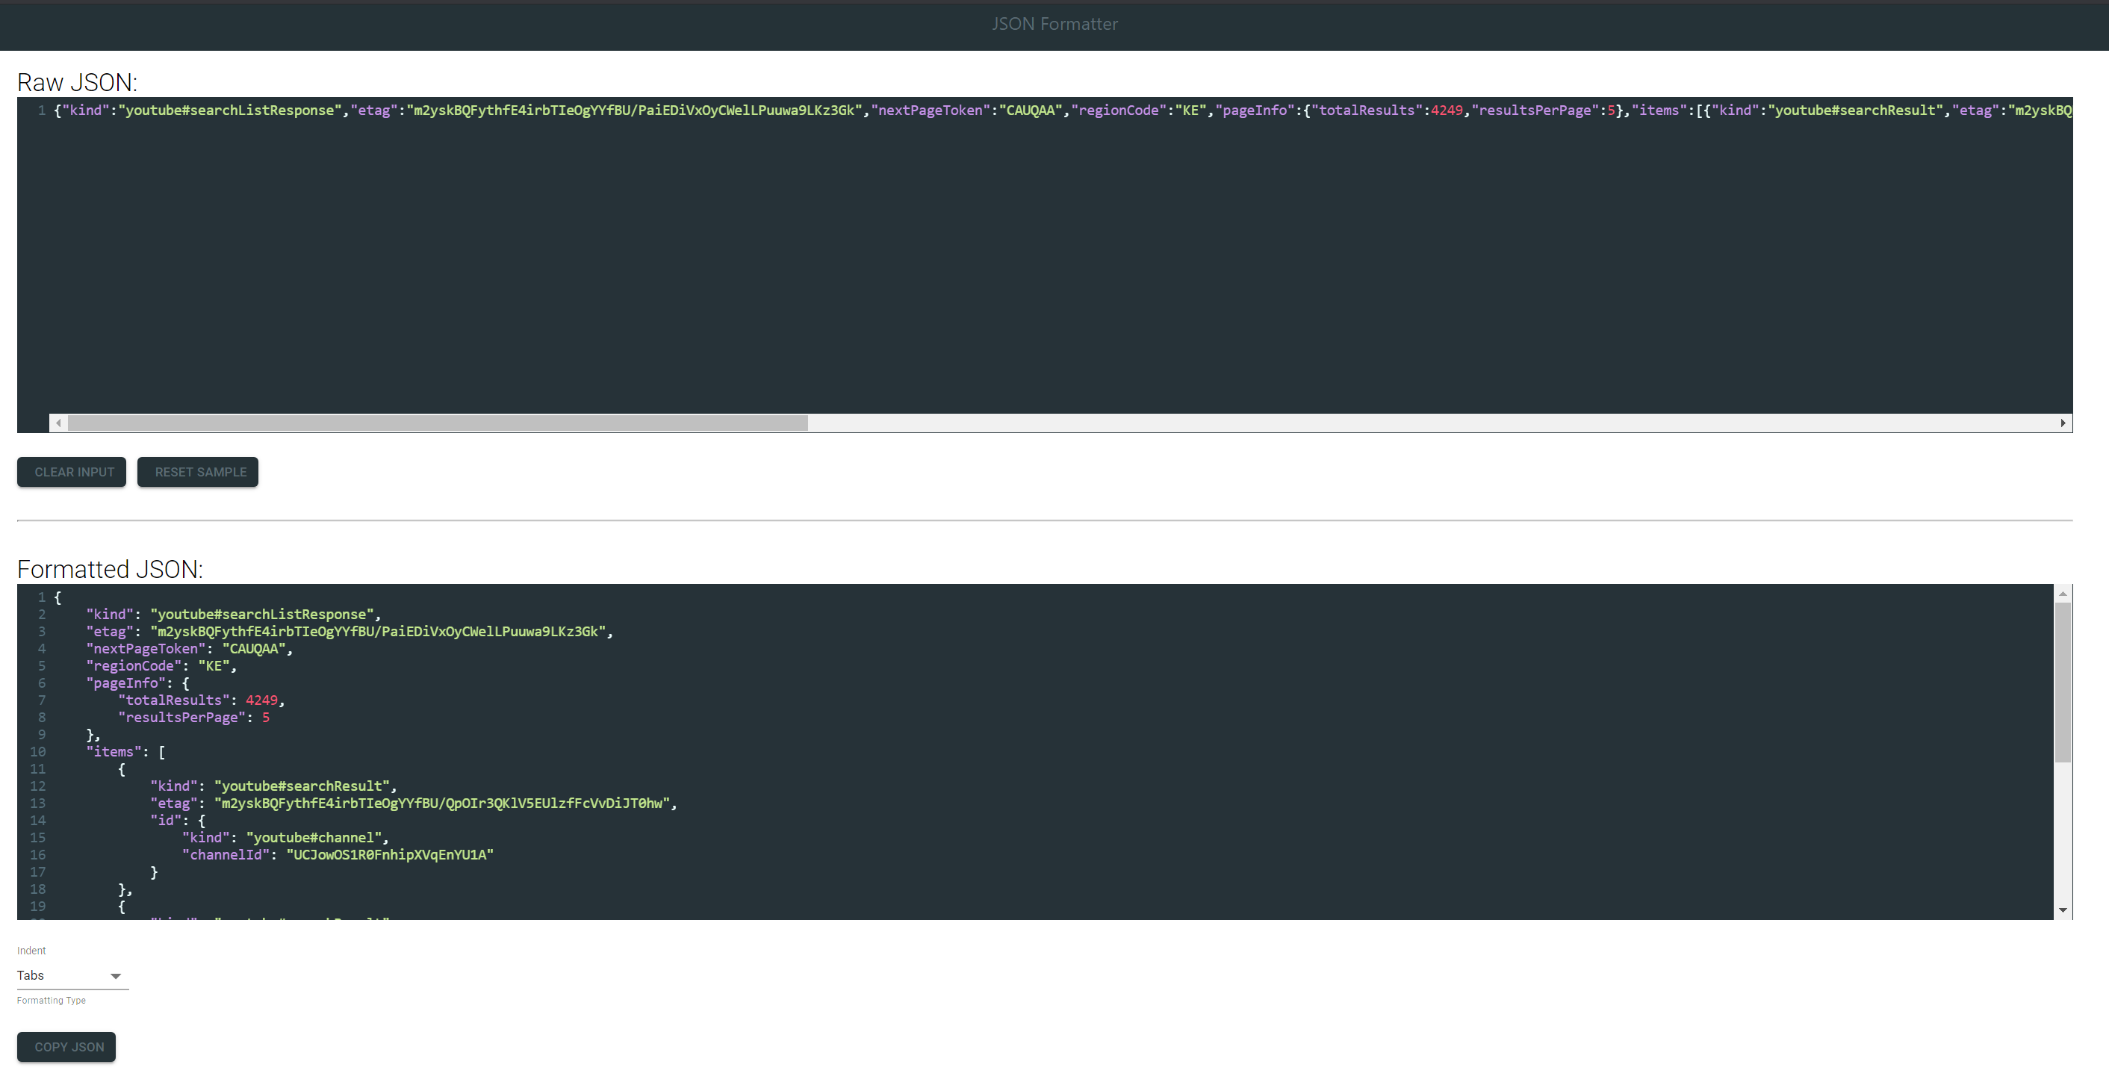Place cursor on the "items" line in formatted JSON
Viewport: 2109px width, 1091px height.
pos(122,752)
